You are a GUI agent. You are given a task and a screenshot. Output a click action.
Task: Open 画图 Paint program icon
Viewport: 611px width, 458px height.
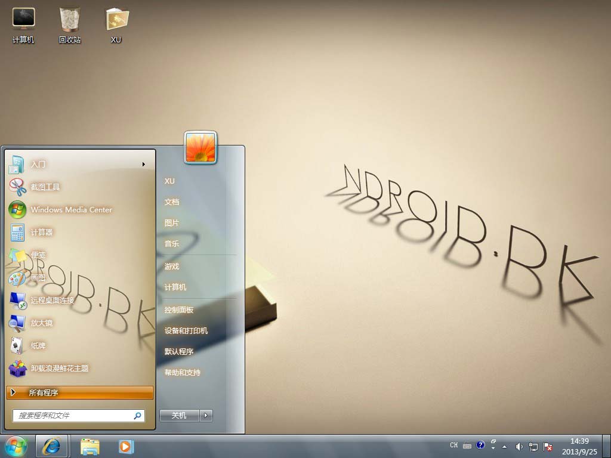pyautogui.click(x=18, y=277)
